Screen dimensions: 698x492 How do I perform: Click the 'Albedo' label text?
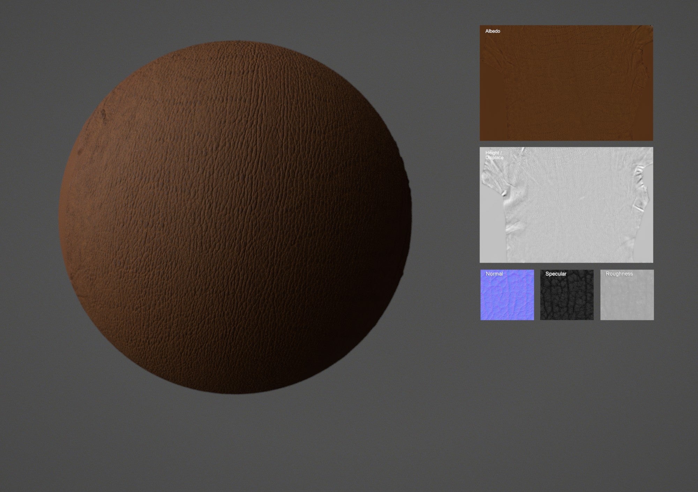tap(492, 31)
